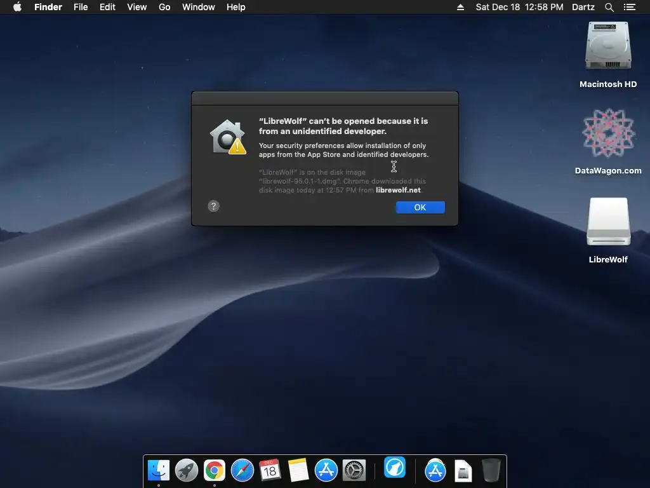
Task: Open the disk image document in Dock
Action: click(x=463, y=471)
